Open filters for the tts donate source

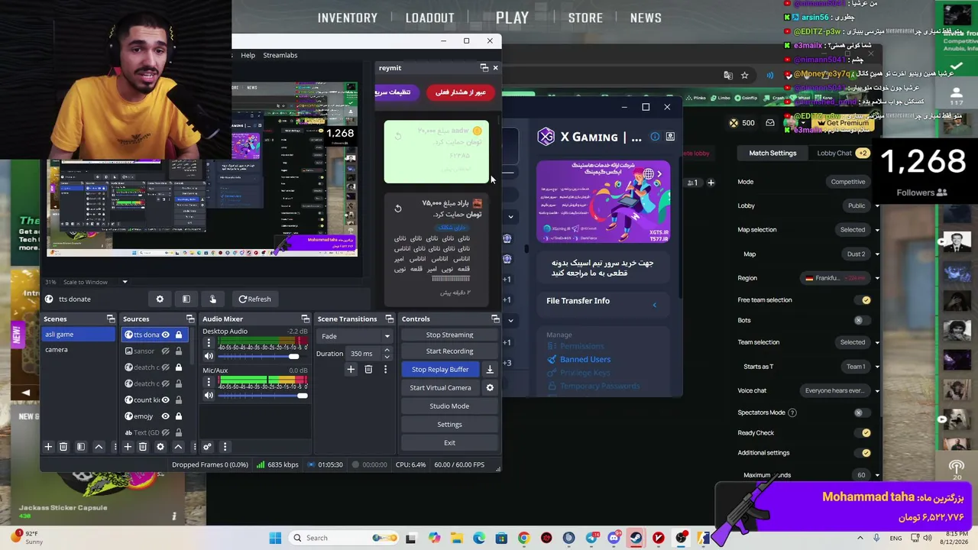click(x=186, y=299)
